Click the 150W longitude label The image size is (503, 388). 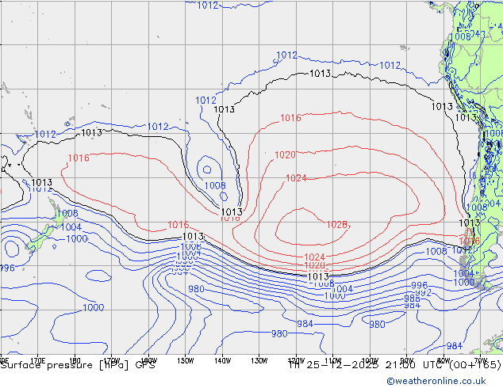186,361
